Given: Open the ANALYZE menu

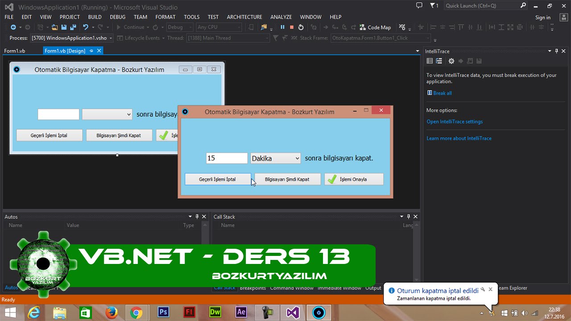Looking at the screenshot, I should tap(281, 17).
